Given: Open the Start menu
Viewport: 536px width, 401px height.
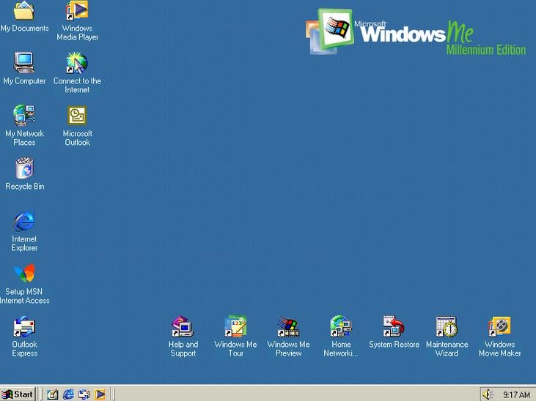Looking at the screenshot, I should 18,394.
